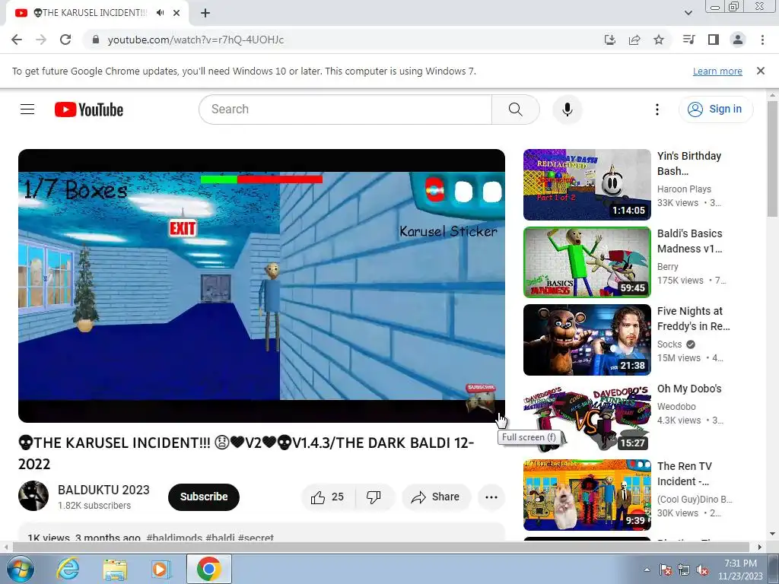Focus the YouTube Search field

coord(345,109)
